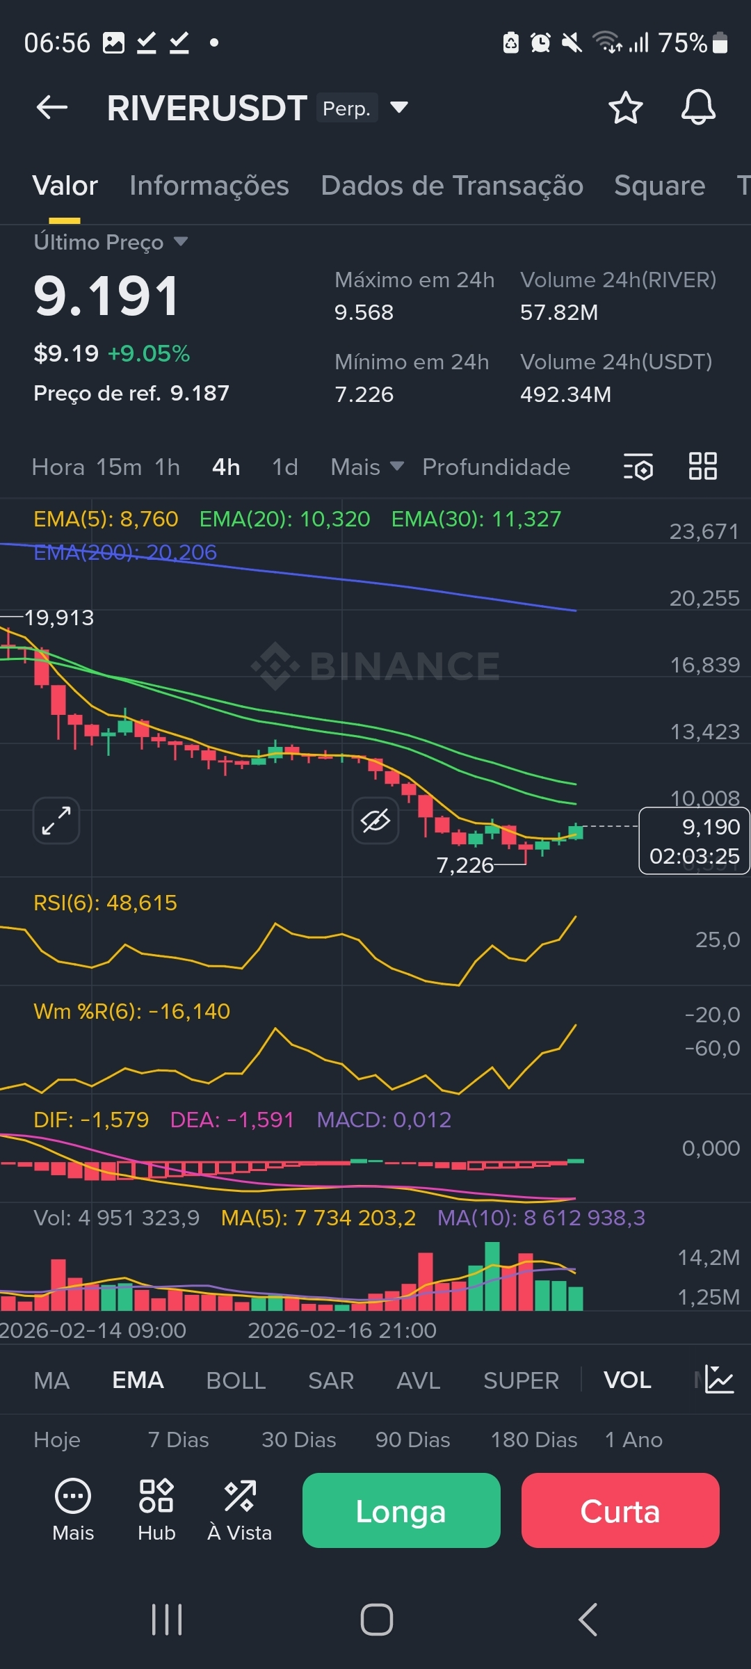Tap current price tag 9,190 on chart

click(x=694, y=840)
